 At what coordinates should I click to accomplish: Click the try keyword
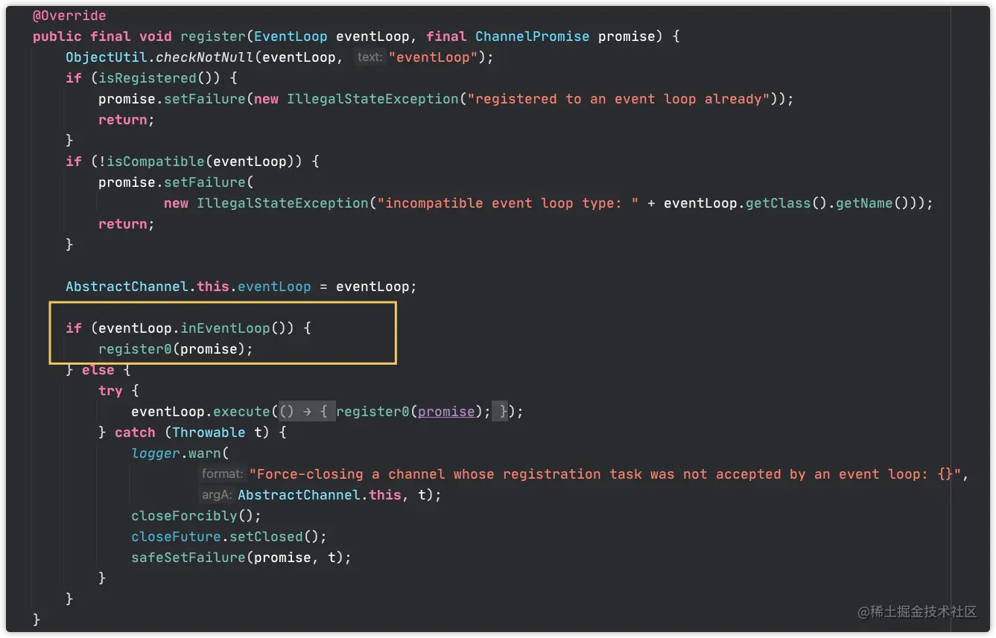(110, 391)
